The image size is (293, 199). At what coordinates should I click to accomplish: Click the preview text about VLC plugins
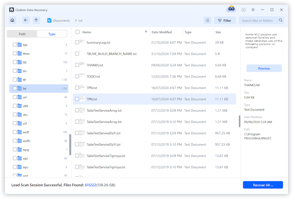[264, 41]
